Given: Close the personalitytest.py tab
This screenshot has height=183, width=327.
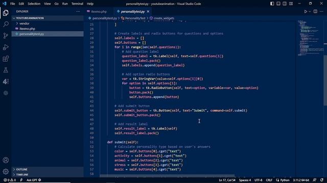Looking at the screenshot, I should [148, 12].
